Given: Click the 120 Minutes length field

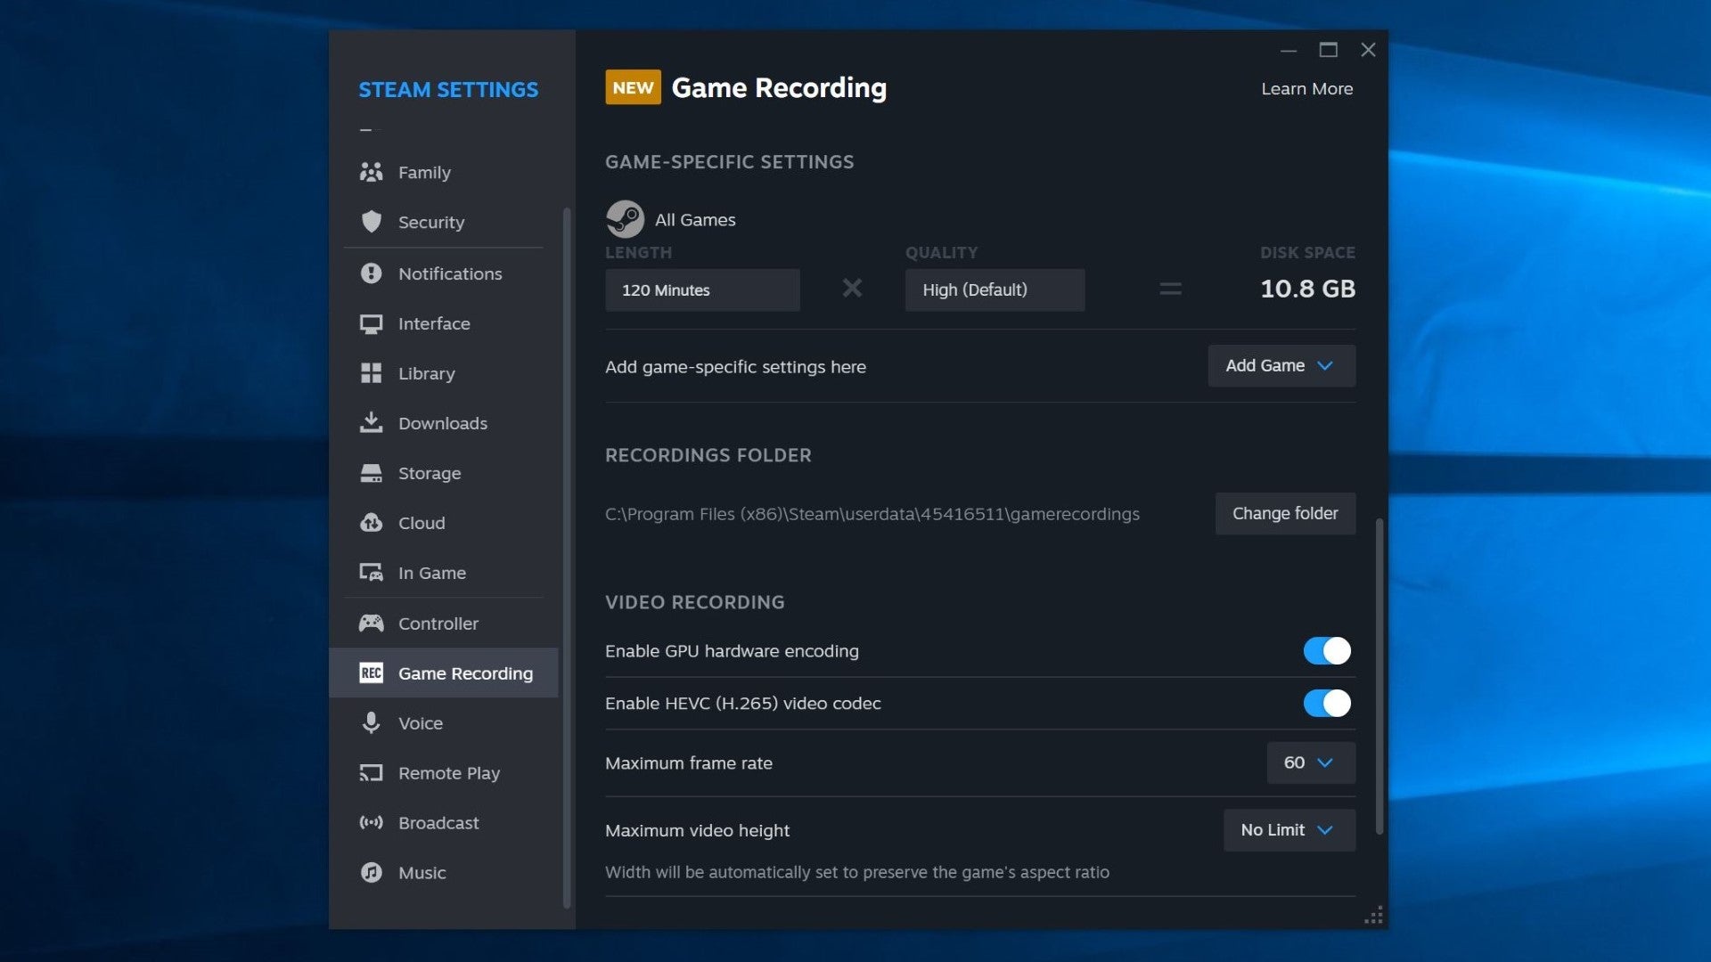Looking at the screenshot, I should 702,289.
